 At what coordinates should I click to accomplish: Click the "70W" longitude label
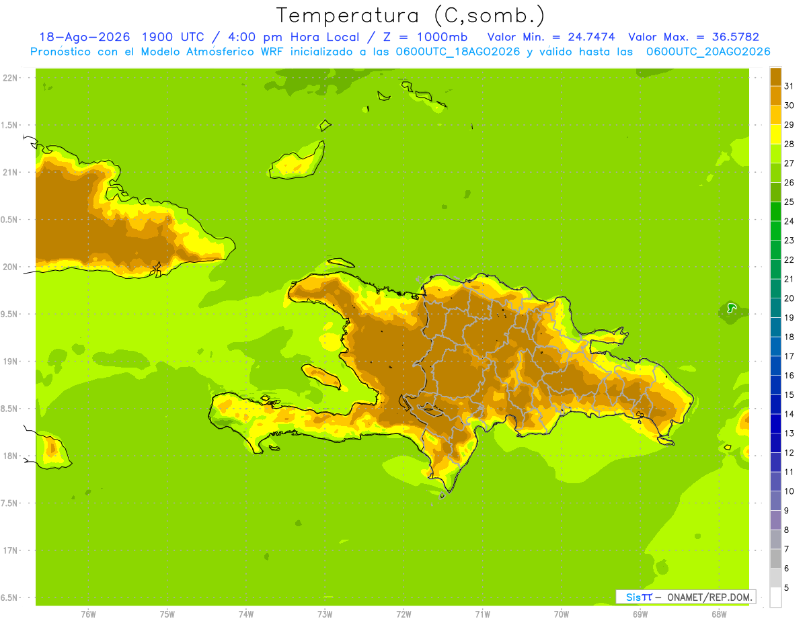562,614
